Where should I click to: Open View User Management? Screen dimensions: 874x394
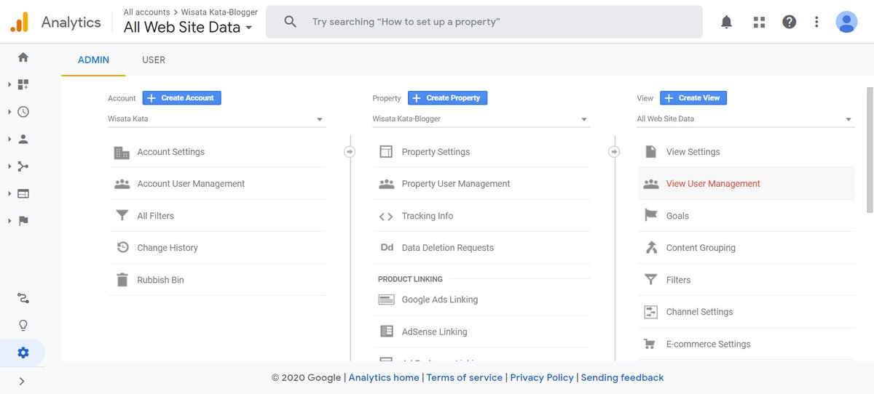746,184
